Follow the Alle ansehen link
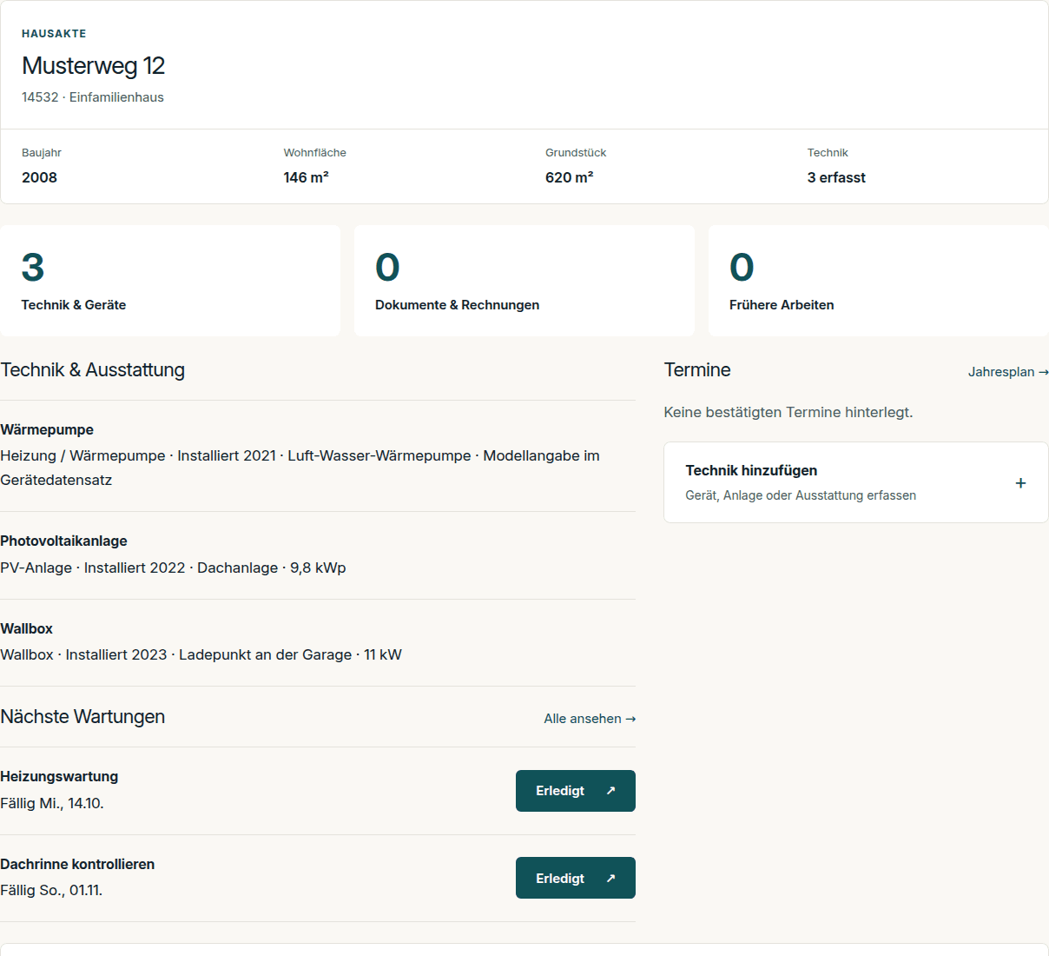The height and width of the screenshot is (956, 1049). pos(590,719)
